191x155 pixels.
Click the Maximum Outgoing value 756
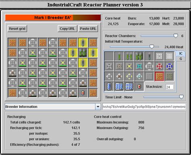click(x=141, y=128)
